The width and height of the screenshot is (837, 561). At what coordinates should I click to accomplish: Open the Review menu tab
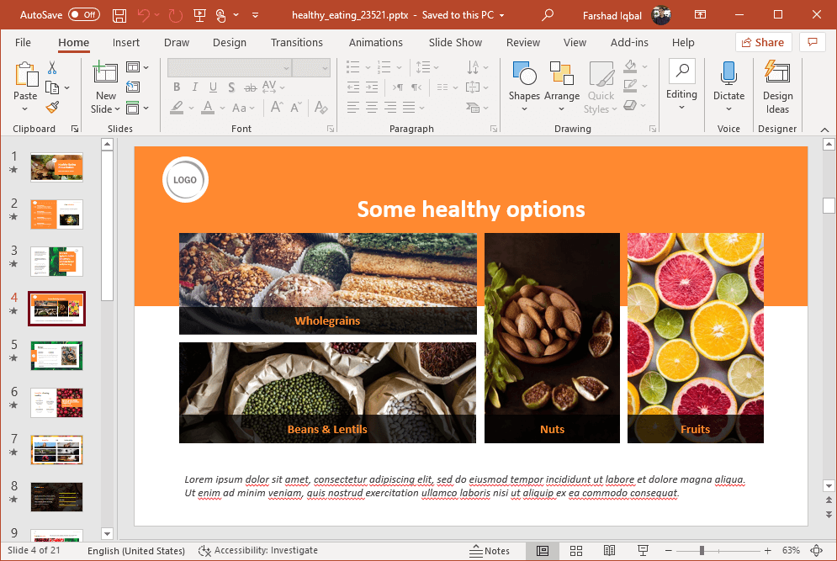click(x=522, y=42)
